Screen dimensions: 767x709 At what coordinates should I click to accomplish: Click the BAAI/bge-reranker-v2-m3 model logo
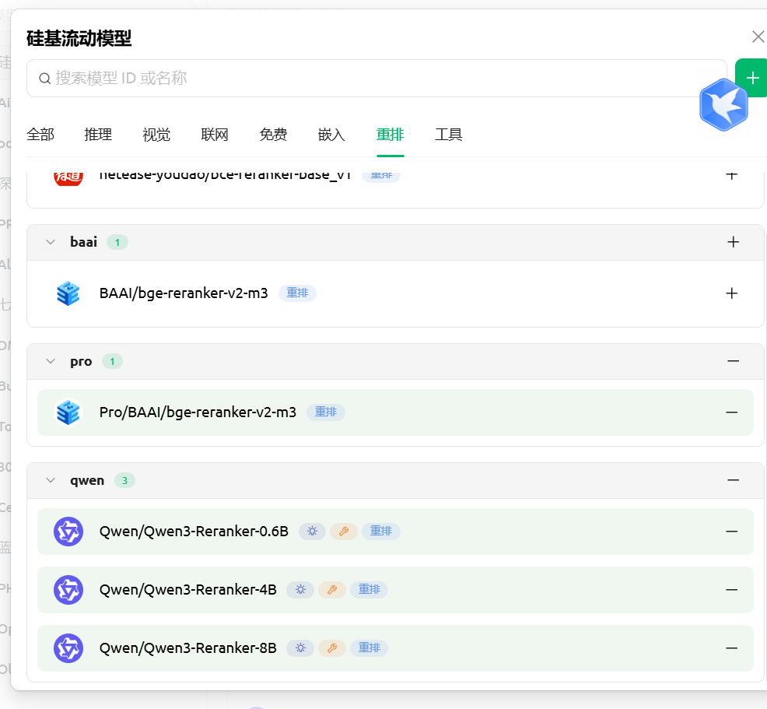coord(68,293)
